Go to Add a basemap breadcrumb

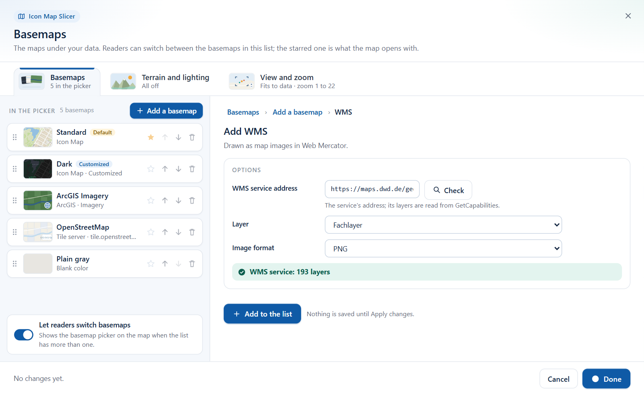click(x=297, y=112)
